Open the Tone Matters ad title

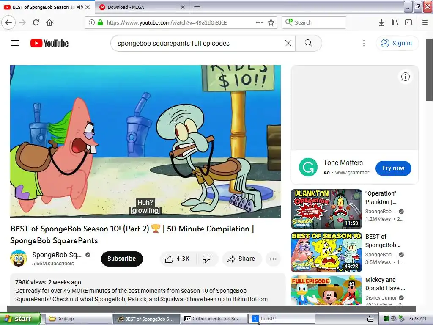pyautogui.click(x=343, y=162)
